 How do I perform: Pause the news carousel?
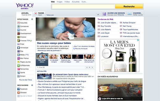(x=89, y=67)
